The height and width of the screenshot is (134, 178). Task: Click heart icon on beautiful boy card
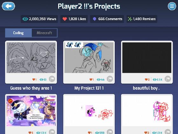click(x=146, y=79)
